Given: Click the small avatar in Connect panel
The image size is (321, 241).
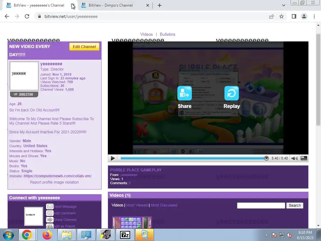Looking at the screenshot, I should pos(34,216).
